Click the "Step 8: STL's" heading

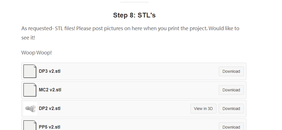tap(134, 15)
